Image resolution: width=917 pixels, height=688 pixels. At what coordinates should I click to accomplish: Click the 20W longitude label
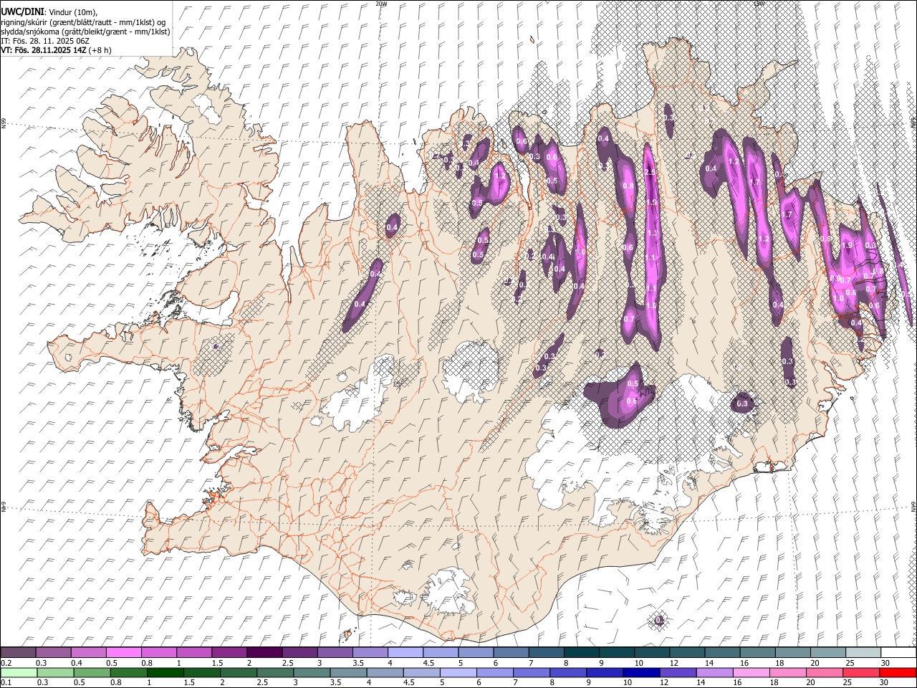[x=381, y=4]
